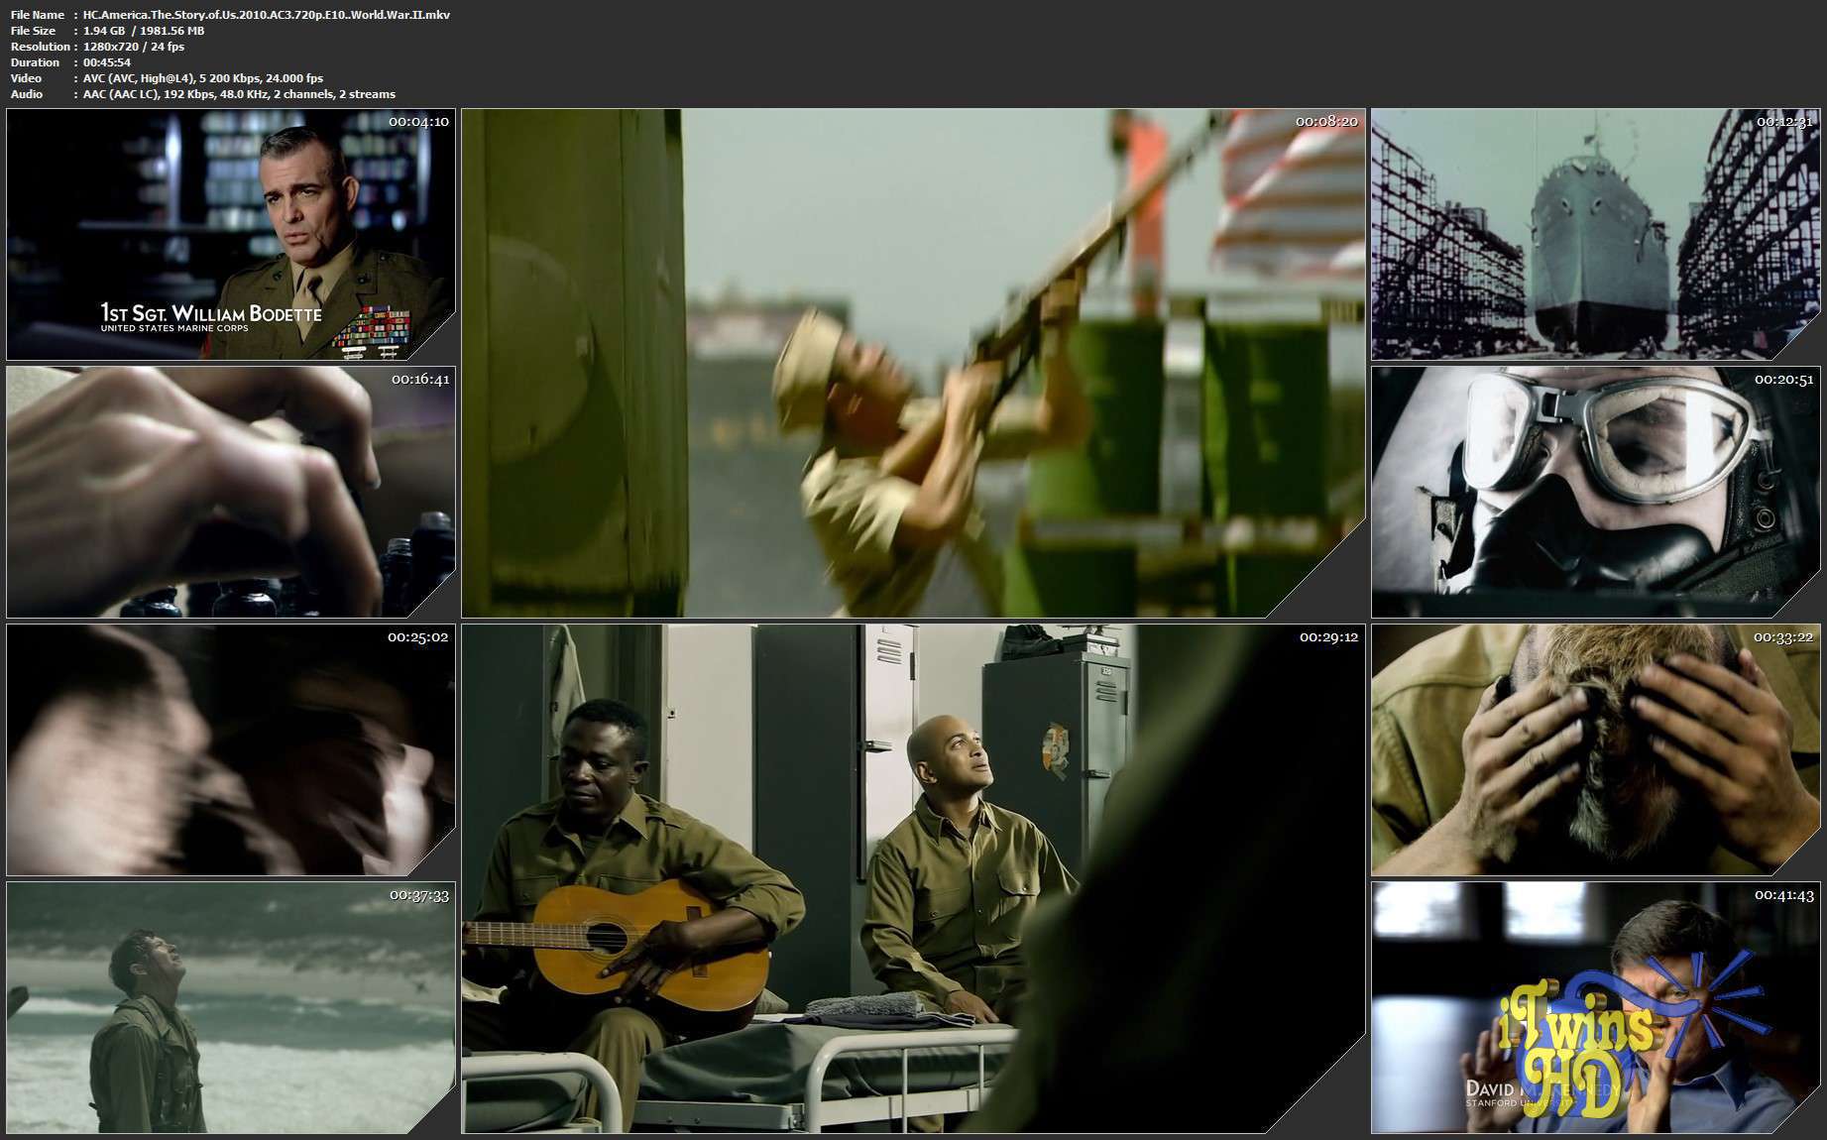Select the 00:16:41 close-up hand thumbnail
1827x1140 pixels.
coord(231,492)
